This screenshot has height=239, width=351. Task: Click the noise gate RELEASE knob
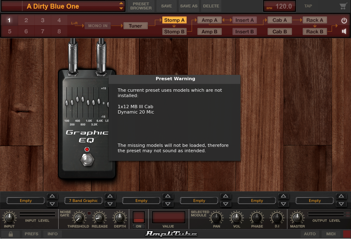(x=100, y=218)
